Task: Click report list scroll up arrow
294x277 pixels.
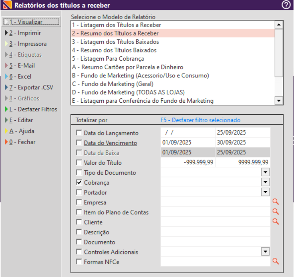Action: pos(279,25)
